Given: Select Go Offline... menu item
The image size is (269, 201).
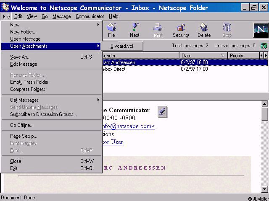Looking at the screenshot, I should tap(51, 125).
